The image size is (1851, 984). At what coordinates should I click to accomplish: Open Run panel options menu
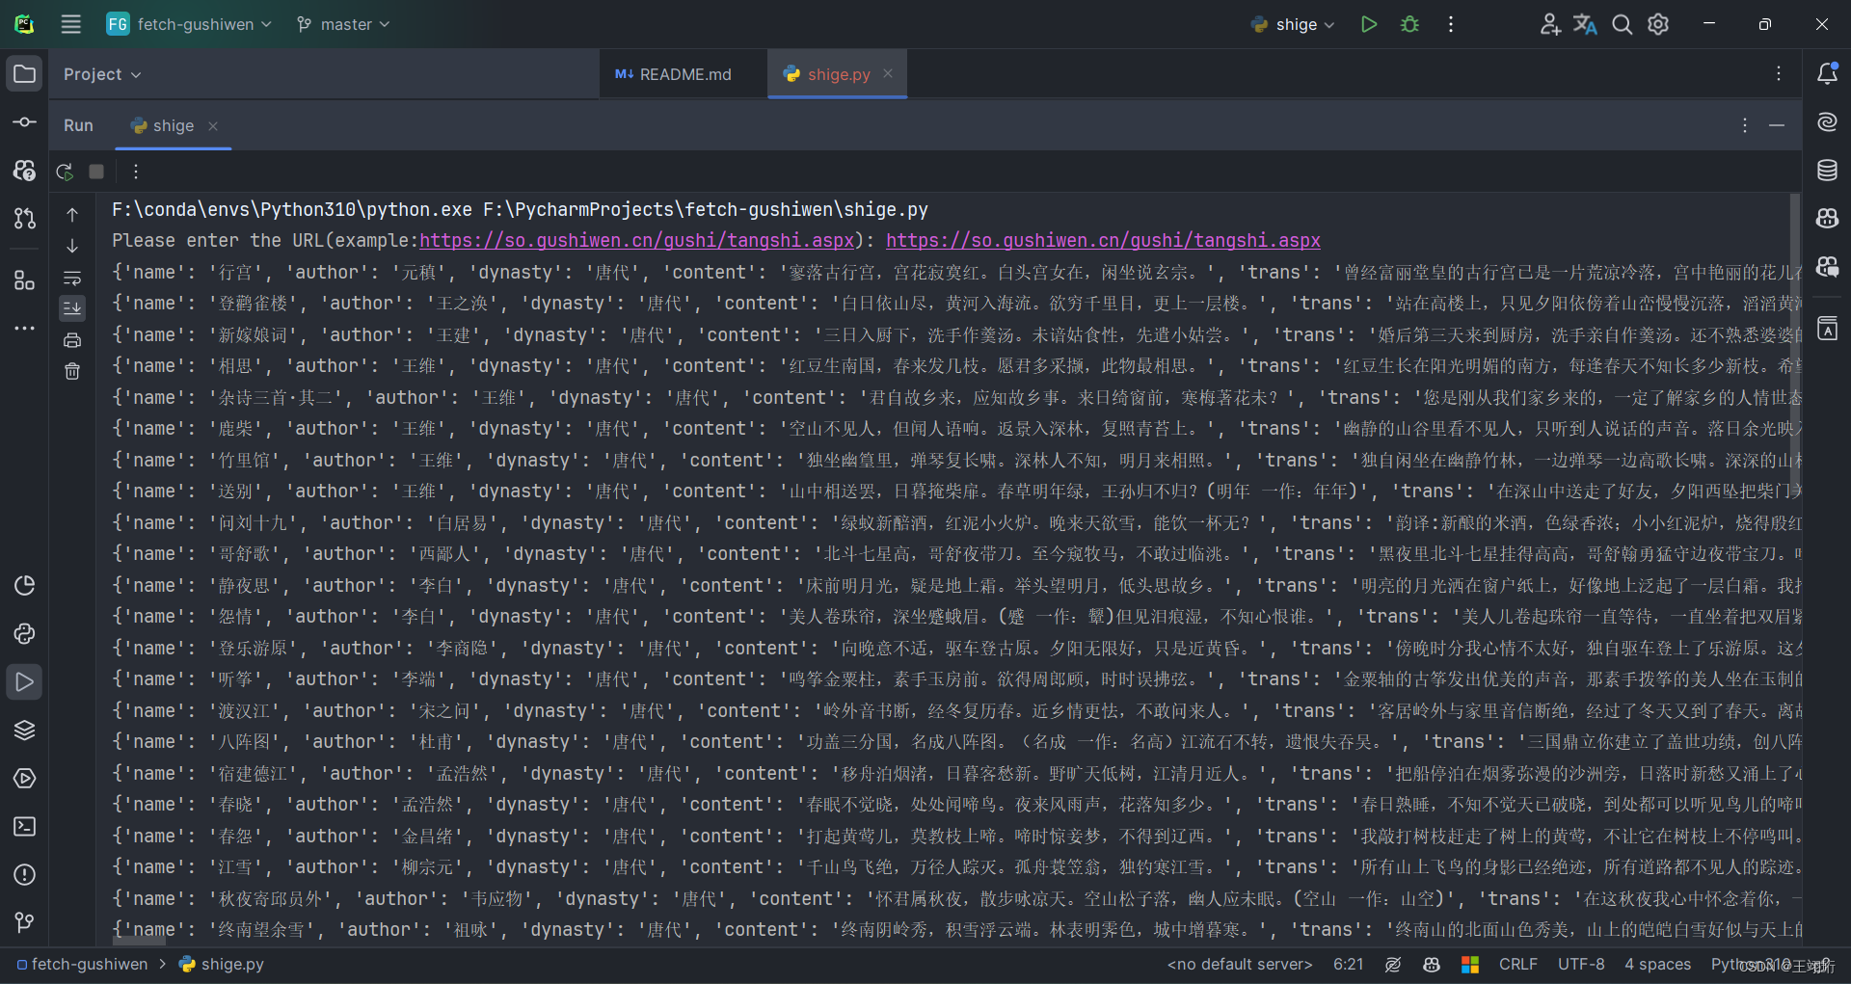click(x=1744, y=125)
